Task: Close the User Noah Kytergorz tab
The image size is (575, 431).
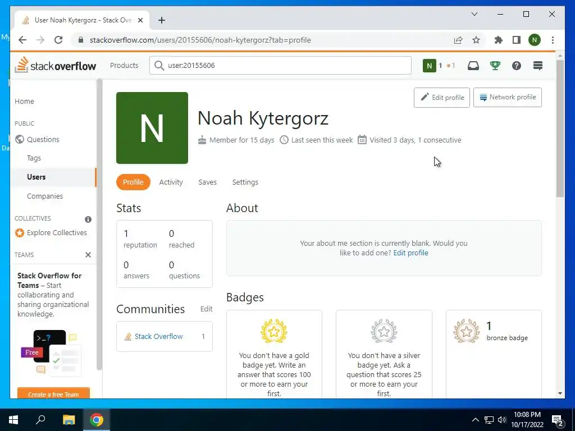Action: [140, 20]
